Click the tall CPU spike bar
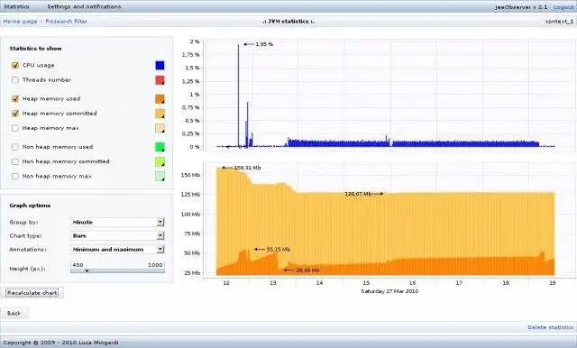The width and height of the screenshot is (577, 348). point(238,96)
